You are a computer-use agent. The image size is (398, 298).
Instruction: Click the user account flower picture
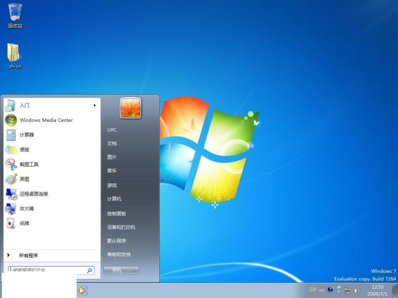point(130,108)
